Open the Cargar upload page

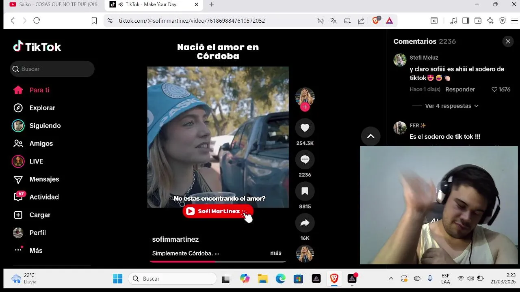coord(40,215)
